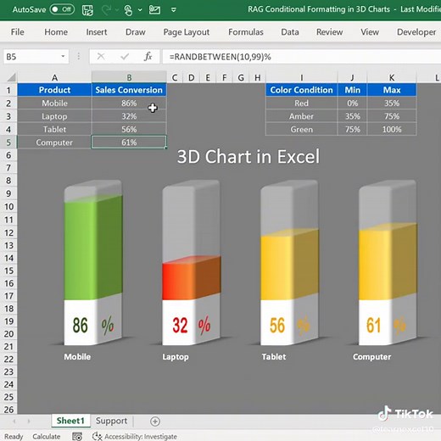Click the 86 value label on chart

pyautogui.click(x=80, y=325)
